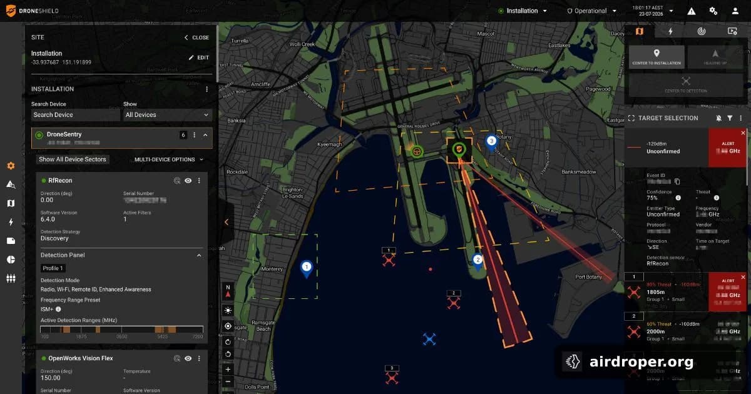
Task: Open the alert warning triangle in the top bar
Action: coord(692,11)
